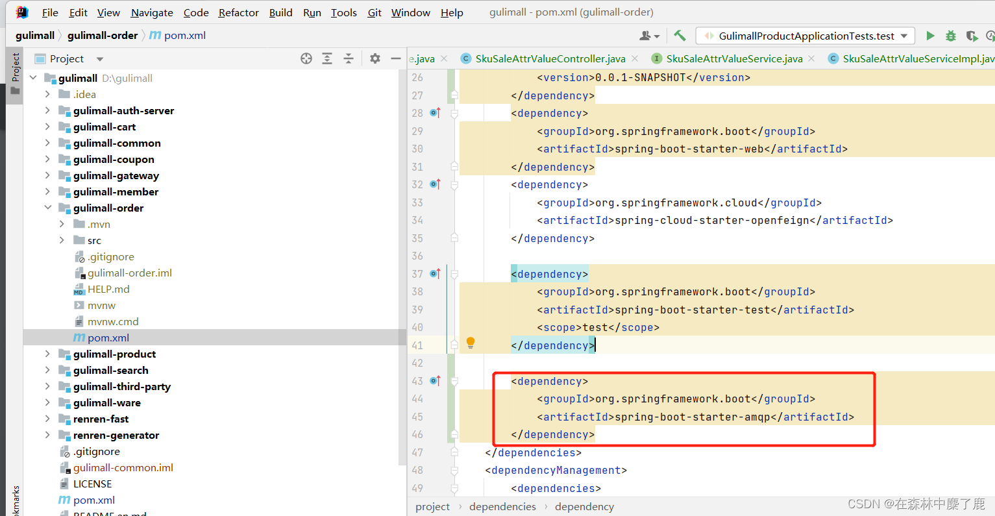995x516 pixels.
Task: Collapse the gulimall root folder
Action: (x=33, y=78)
